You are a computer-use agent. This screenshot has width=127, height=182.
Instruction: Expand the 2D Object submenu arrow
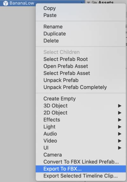coord(120,113)
